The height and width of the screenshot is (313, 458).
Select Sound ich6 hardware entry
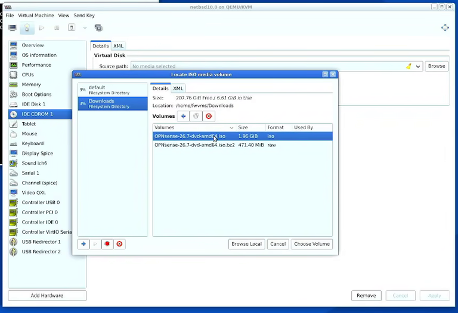[x=41, y=163]
